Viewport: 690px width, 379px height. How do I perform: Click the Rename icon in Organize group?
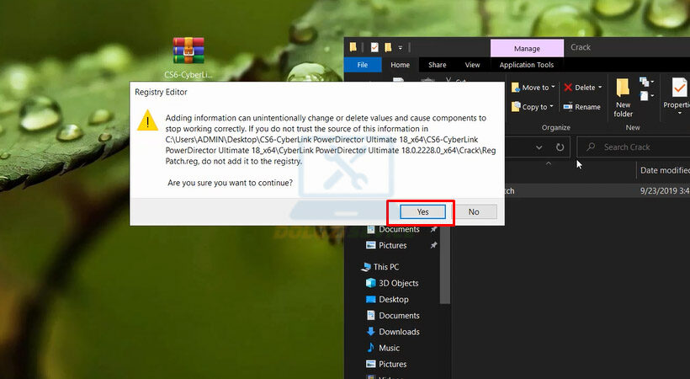tap(582, 107)
